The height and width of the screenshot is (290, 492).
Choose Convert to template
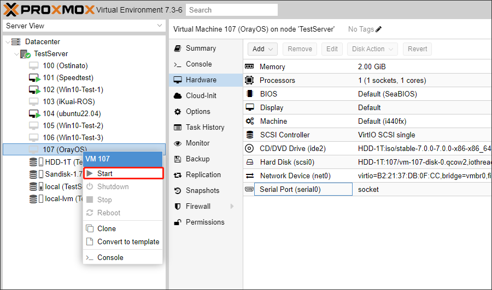click(122, 242)
